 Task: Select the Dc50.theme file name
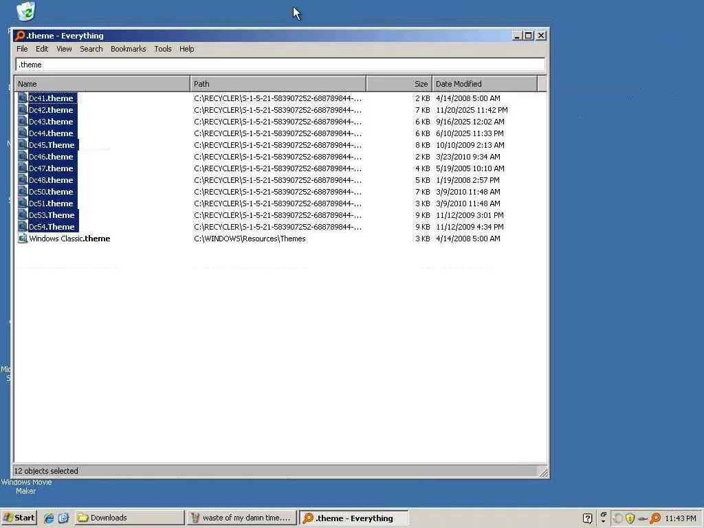pos(51,192)
